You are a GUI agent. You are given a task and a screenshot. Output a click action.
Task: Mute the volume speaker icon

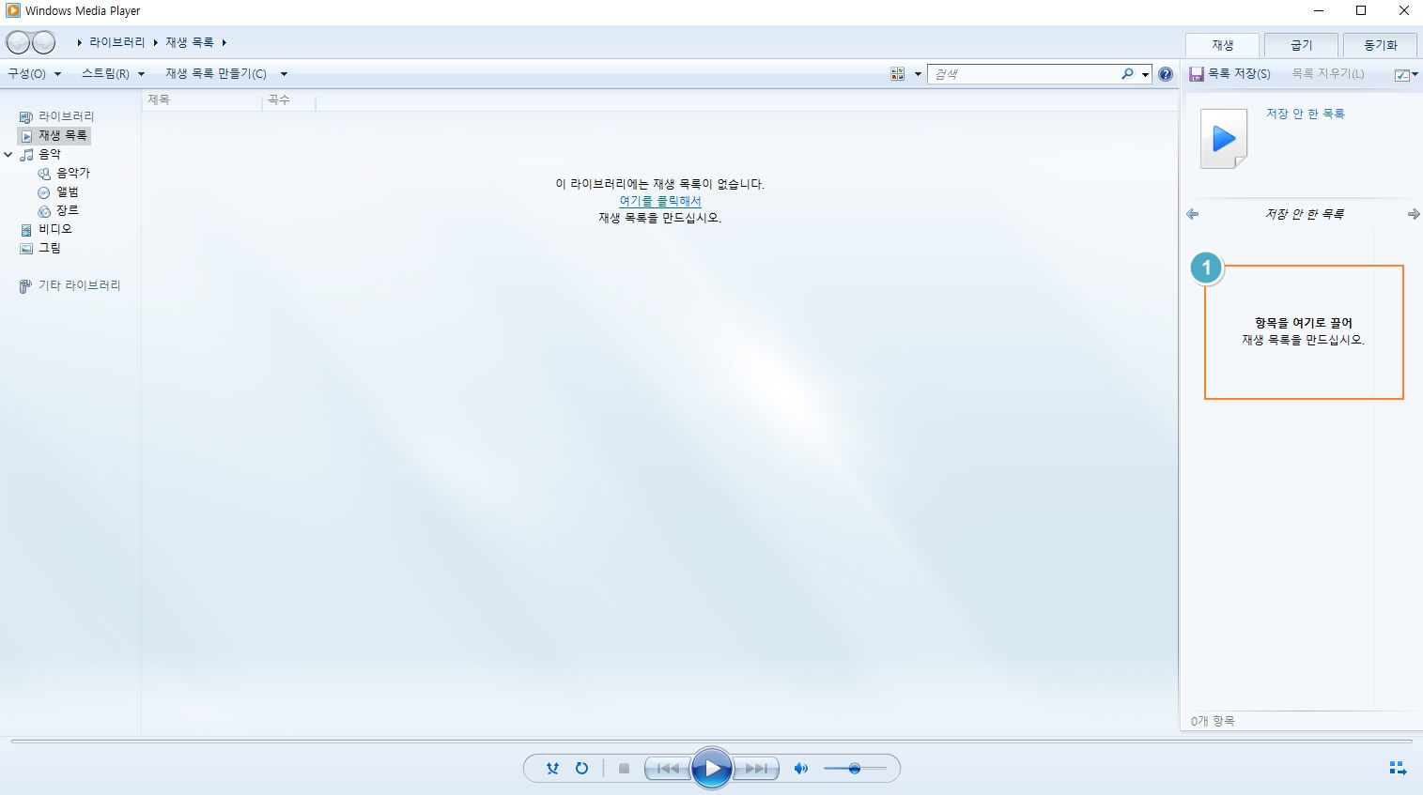[x=800, y=769]
